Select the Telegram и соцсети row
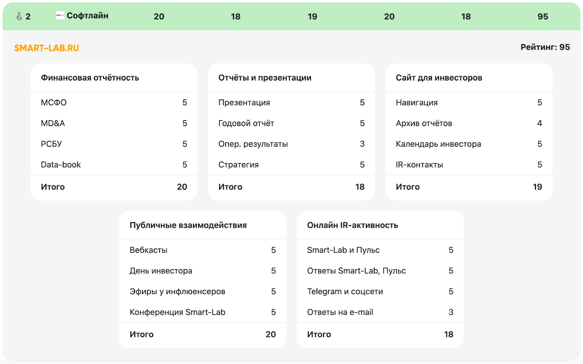This screenshot has height=364, width=583. (380, 291)
